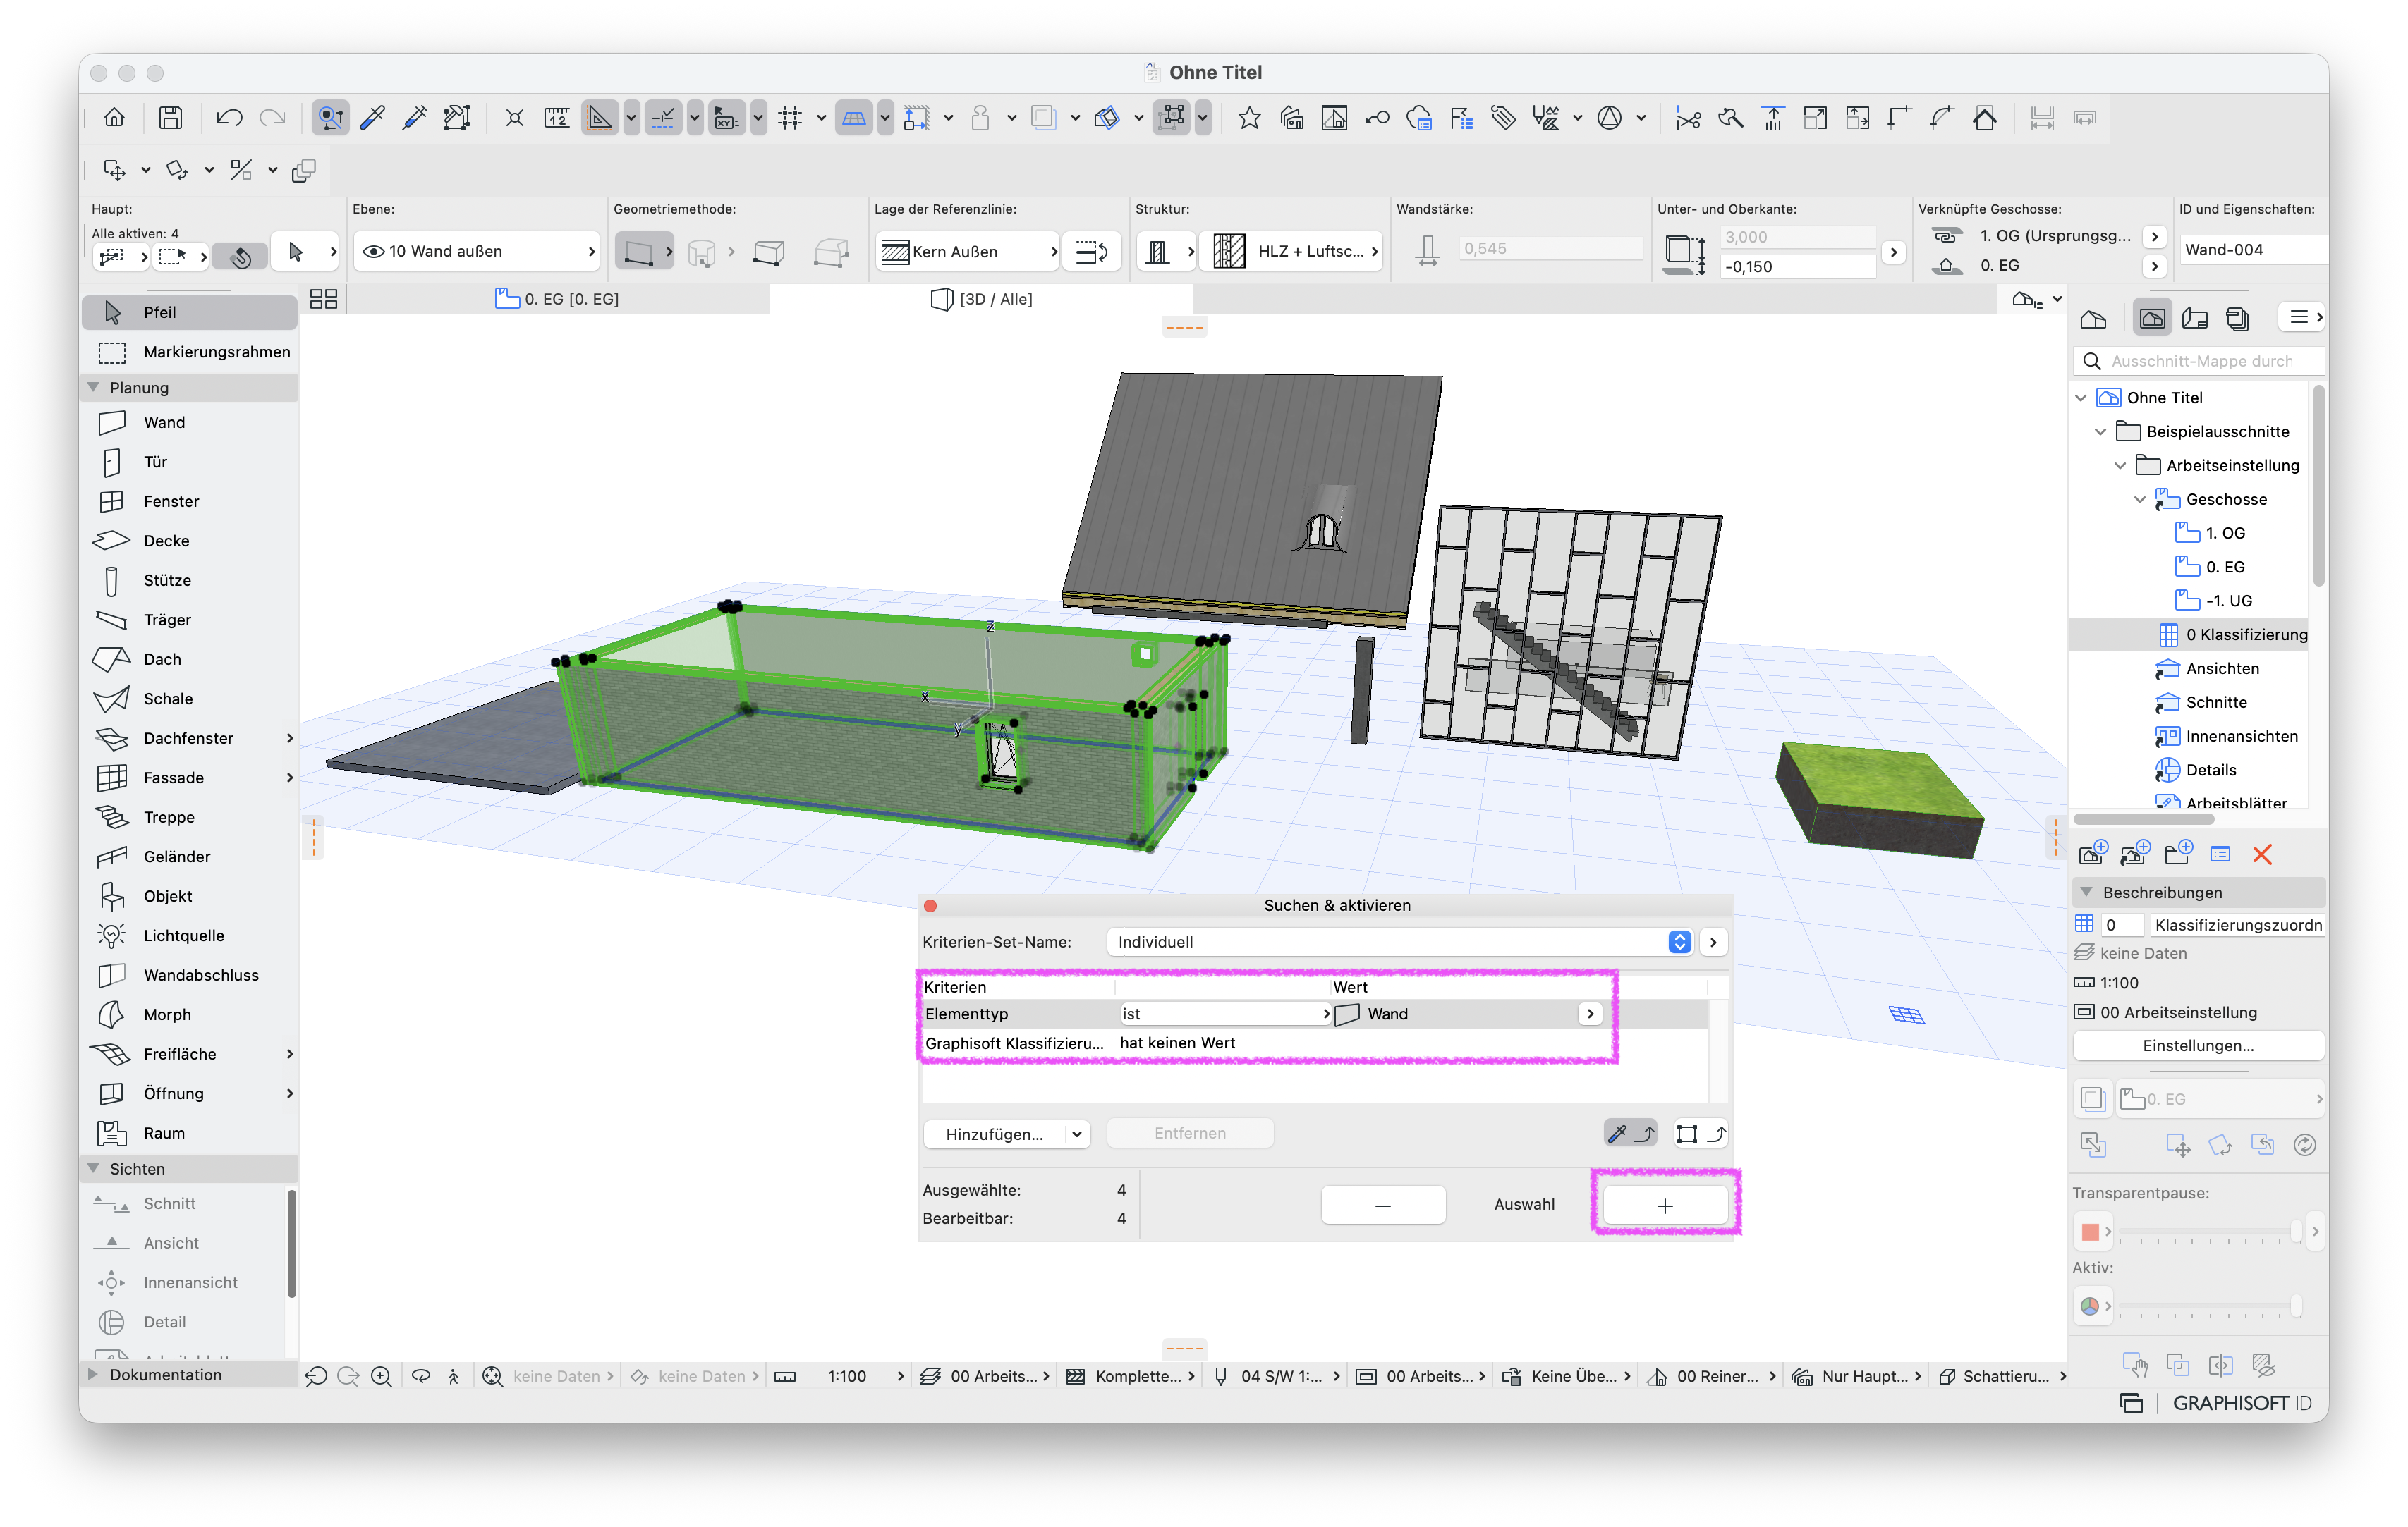2408x1527 pixels.
Task: Open Ansichten in the navigator tree
Action: tap(2222, 668)
